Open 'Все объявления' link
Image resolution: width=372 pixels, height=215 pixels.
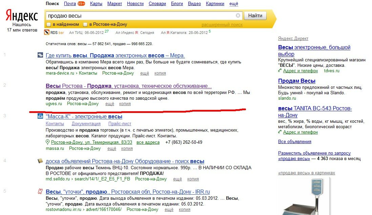pyautogui.click(x=295, y=142)
